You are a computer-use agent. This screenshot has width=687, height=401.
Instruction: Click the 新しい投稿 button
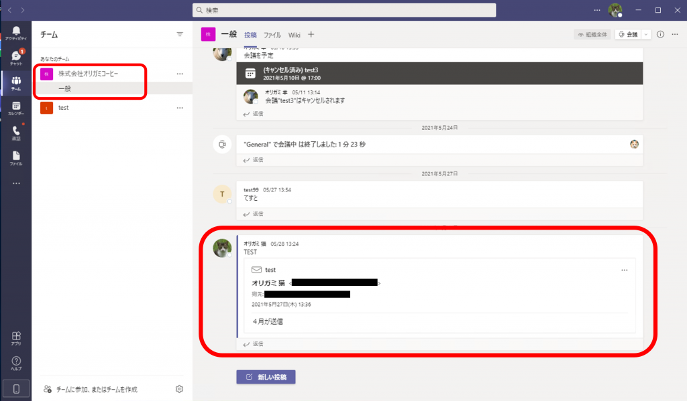[x=266, y=377]
